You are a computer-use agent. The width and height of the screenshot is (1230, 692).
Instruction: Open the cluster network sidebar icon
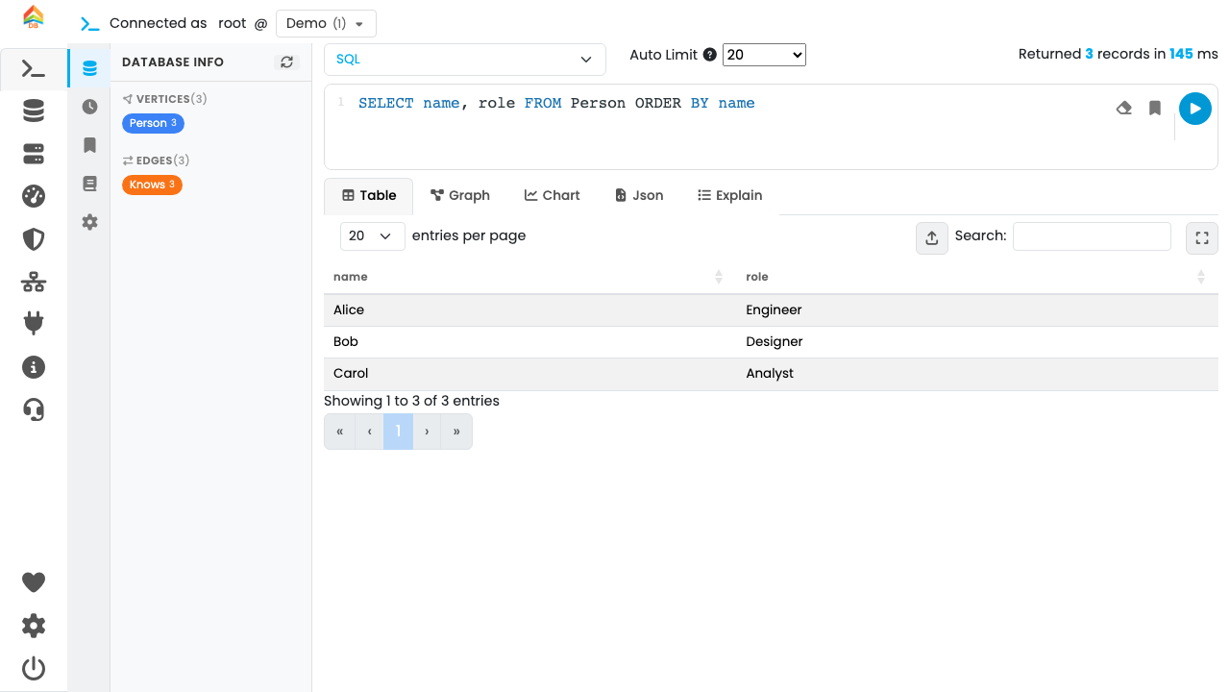tap(34, 283)
